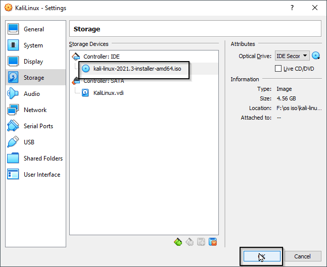Screen dimensions: 327x267
Task: Click the add new storage controller icon
Action: coord(178,242)
